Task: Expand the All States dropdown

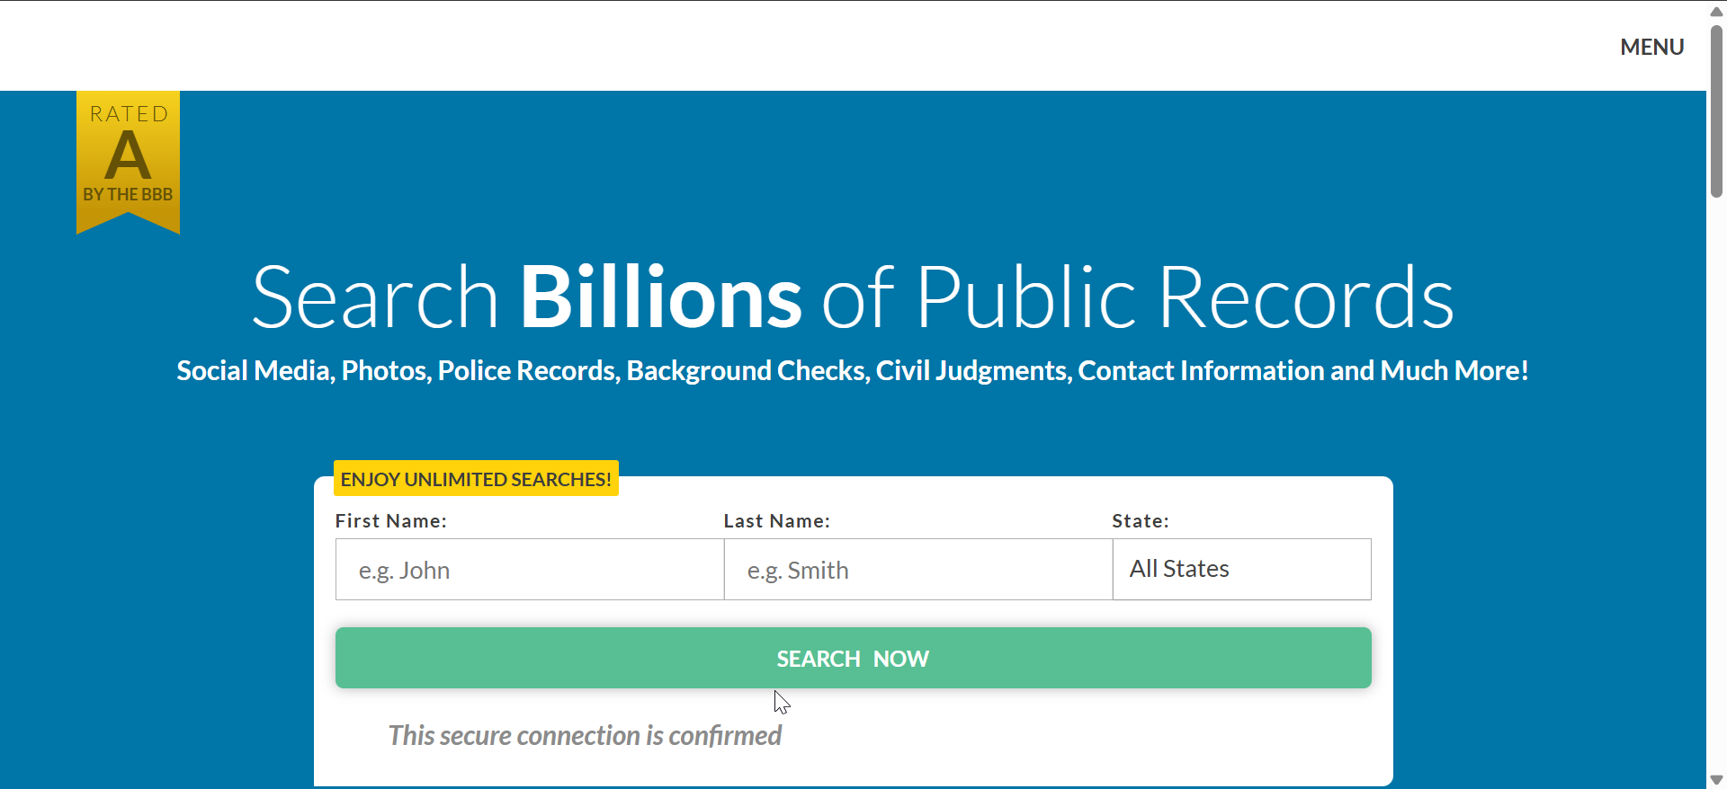Action: coord(1241,570)
